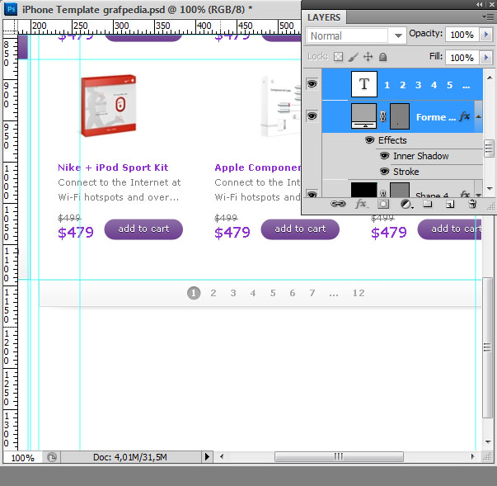This screenshot has height=486, width=497.
Task: Click the link layers icon
Action: coord(338,204)
